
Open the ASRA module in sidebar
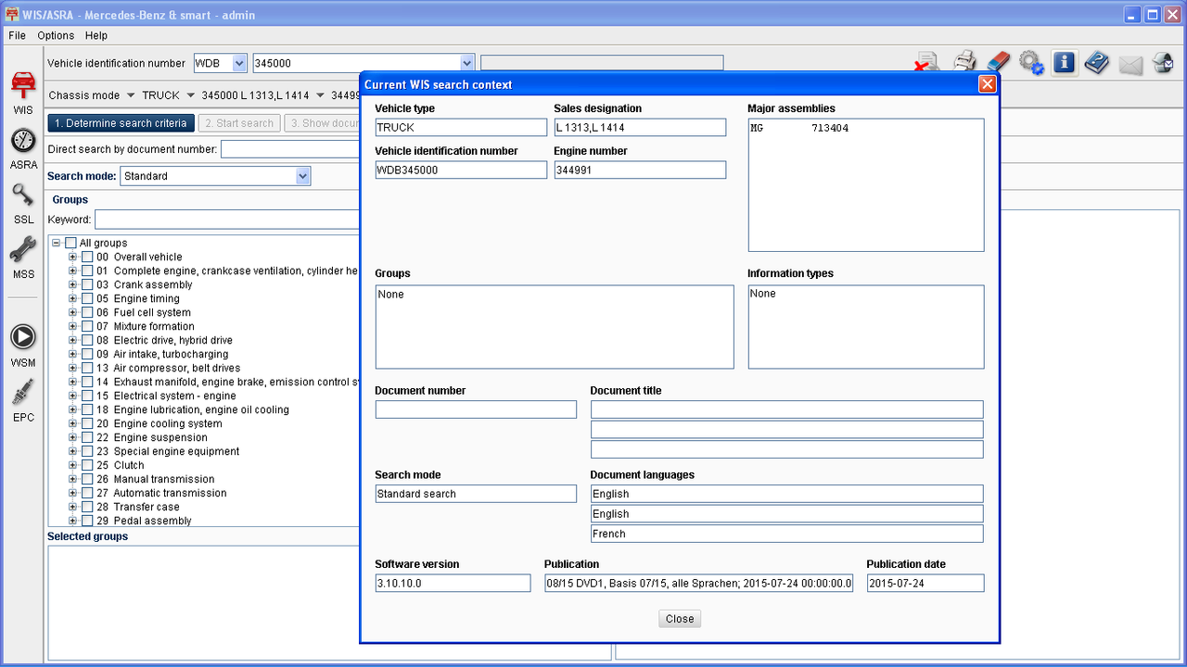pos(23,147)
